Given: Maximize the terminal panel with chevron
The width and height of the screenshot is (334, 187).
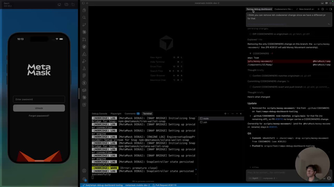Looking at the screenshot, I should pyautogui.click(x=237, y=113).
